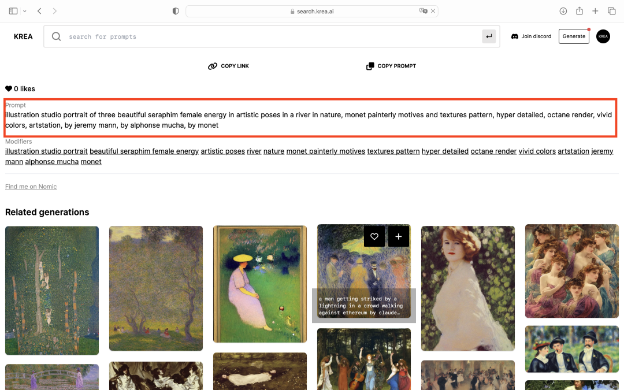Screen dimensions: 624x390
Task: Click the KREA round profile avatar
Action: pos(603,36)
